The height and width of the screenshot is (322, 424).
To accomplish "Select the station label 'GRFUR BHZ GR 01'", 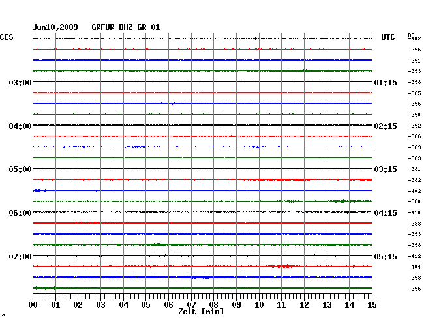I will [x=126, y=27].
